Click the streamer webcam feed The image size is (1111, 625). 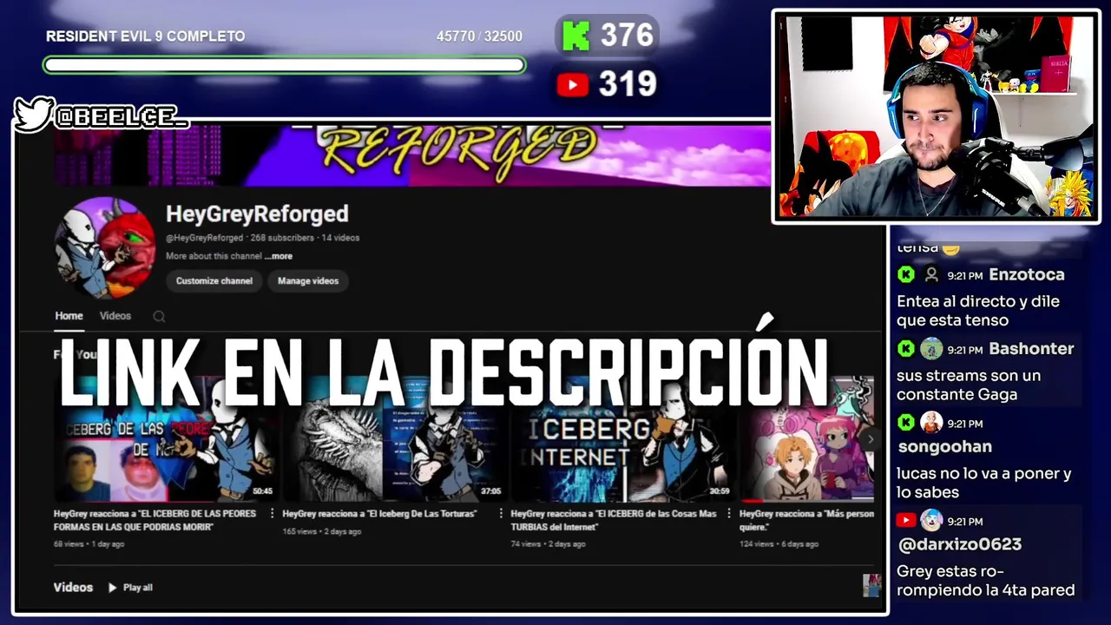(936, 116)
